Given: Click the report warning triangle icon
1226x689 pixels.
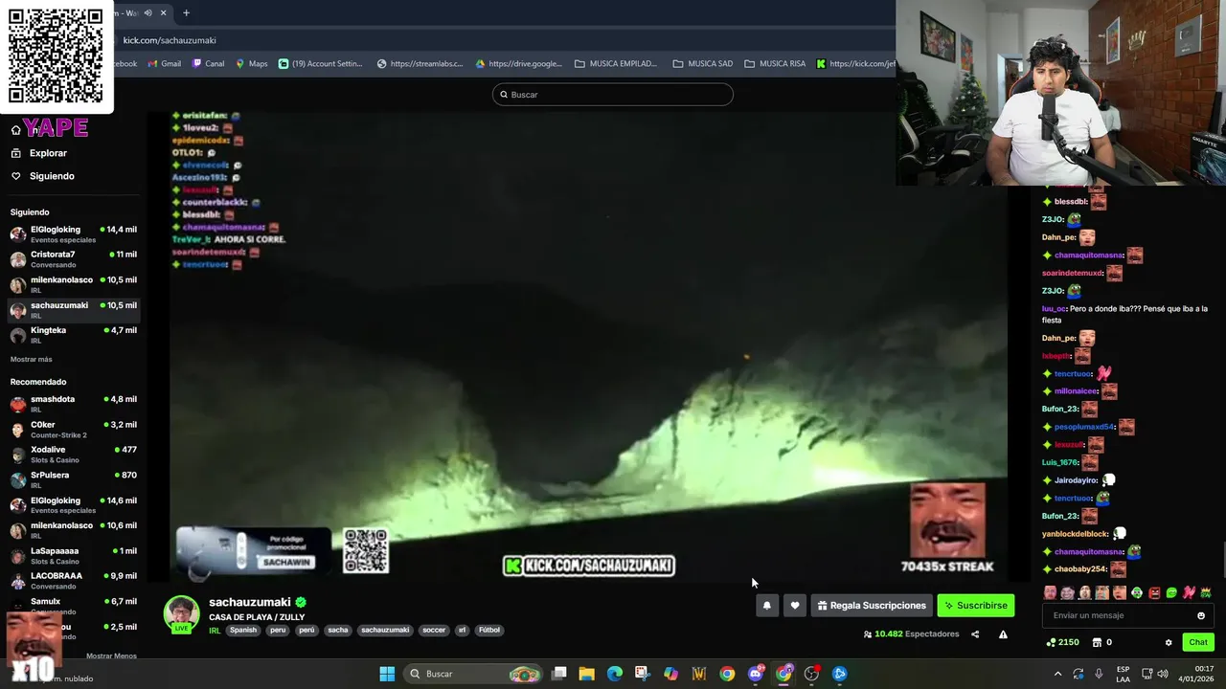Looking at the screenshot, I should tap(1003, 633).
